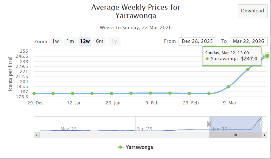
Task: Click the 23 Feb data point marker
Action: point(189,93)
